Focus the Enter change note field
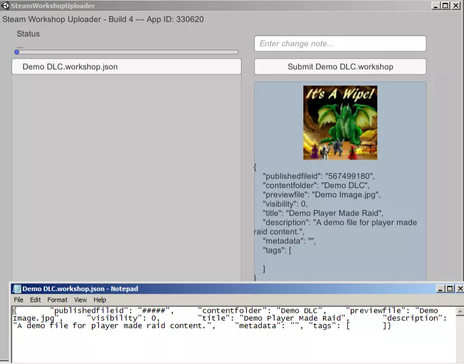The image size is (464, 364). (340, 43)
